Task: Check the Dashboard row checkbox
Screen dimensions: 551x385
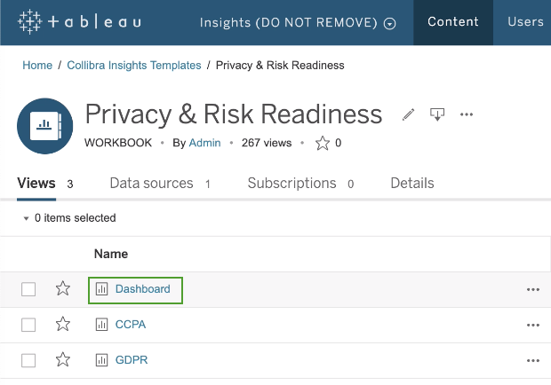Action: tap(28, 289)
